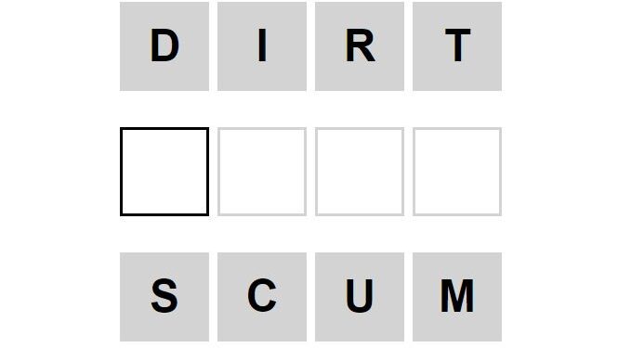Image resolution: width=618 pixels, height=348 pixels.
Task: Select the letter T tile
Action: point(457,46)
